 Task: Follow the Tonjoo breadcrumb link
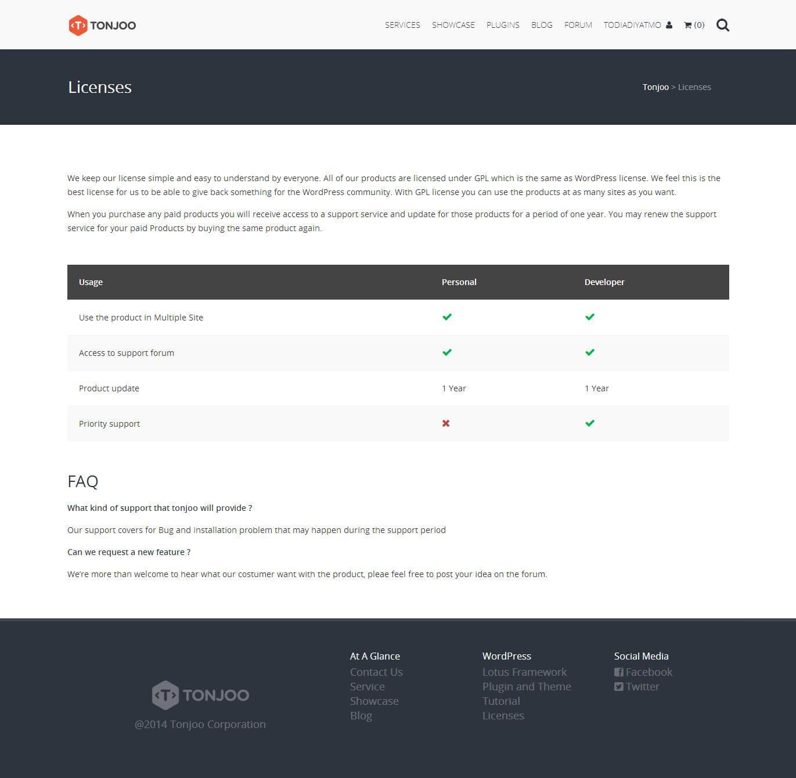pos(655,87)
